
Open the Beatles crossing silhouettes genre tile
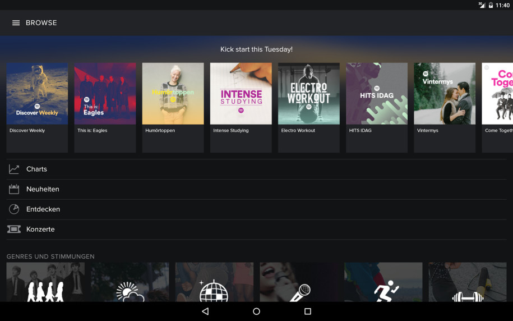coord(45,282)
